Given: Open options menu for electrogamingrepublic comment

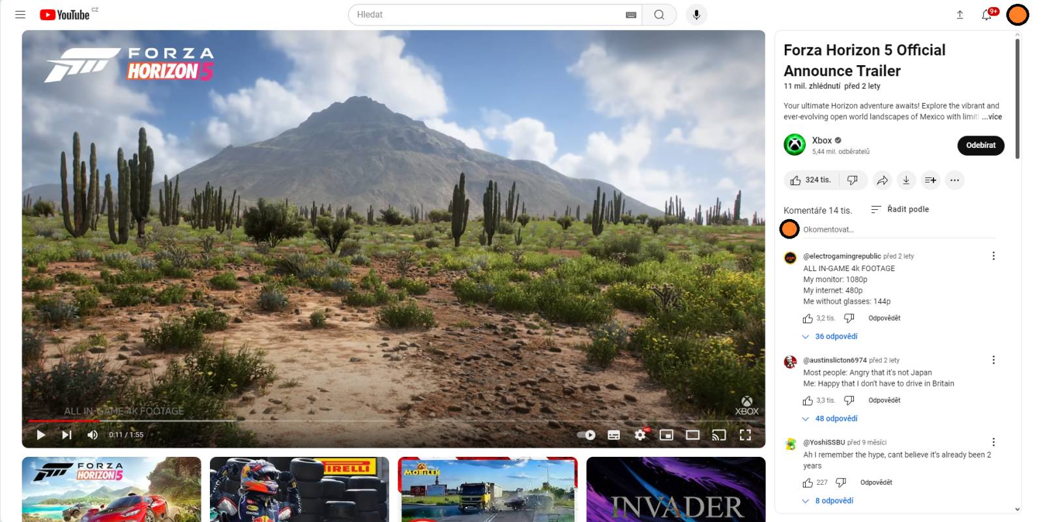Looking at the screenshot, I should pos(993,256).
